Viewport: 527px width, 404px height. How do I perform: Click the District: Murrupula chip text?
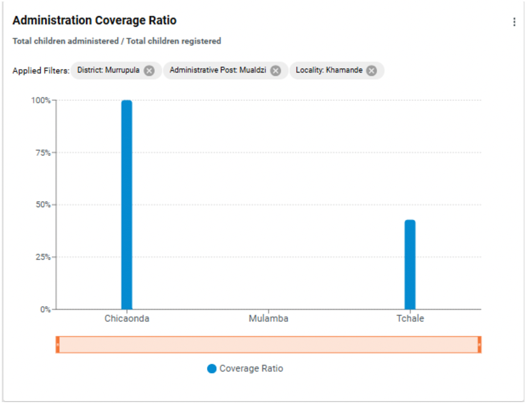[108, 71]
